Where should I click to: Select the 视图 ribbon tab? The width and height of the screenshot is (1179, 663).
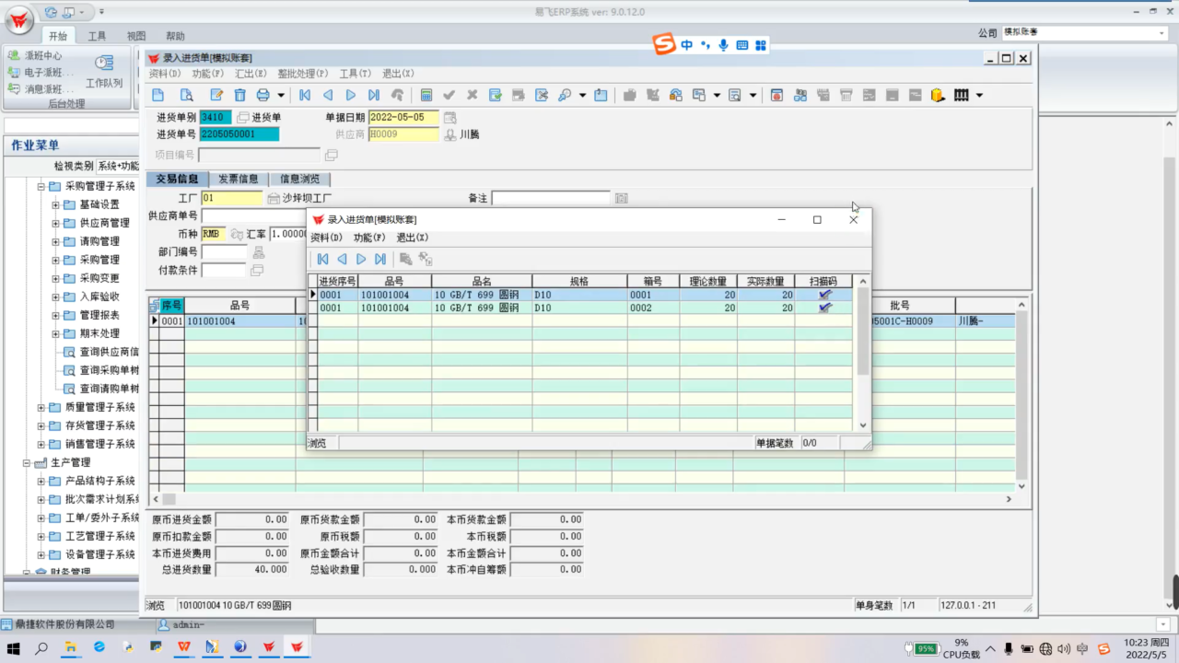[x=136, y=36]
